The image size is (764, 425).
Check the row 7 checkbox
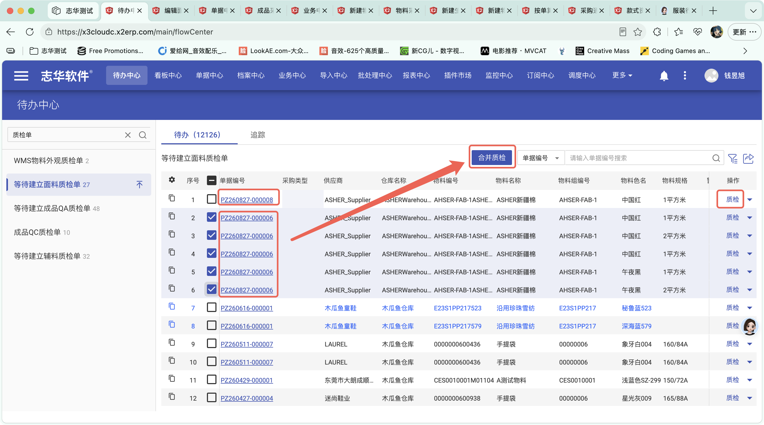pyautogui.click(x=211, y=307)
